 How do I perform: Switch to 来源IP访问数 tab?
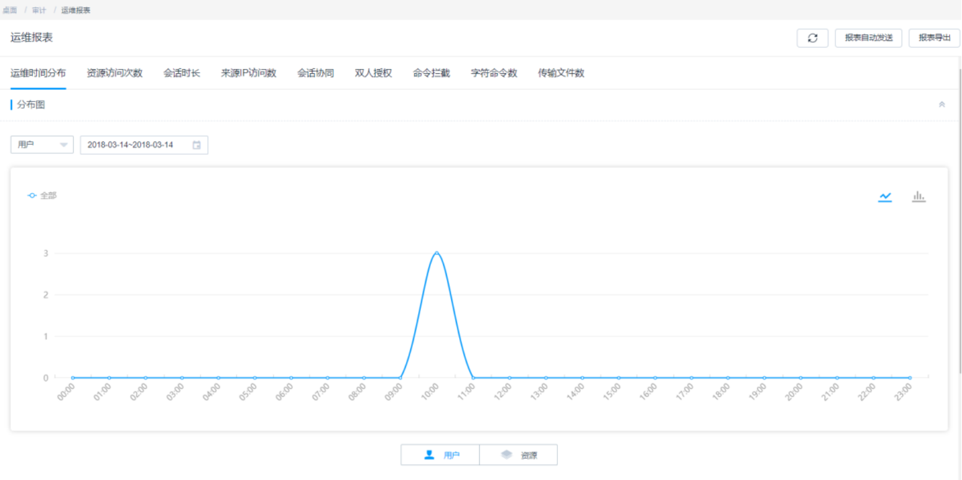coord(249,73)
